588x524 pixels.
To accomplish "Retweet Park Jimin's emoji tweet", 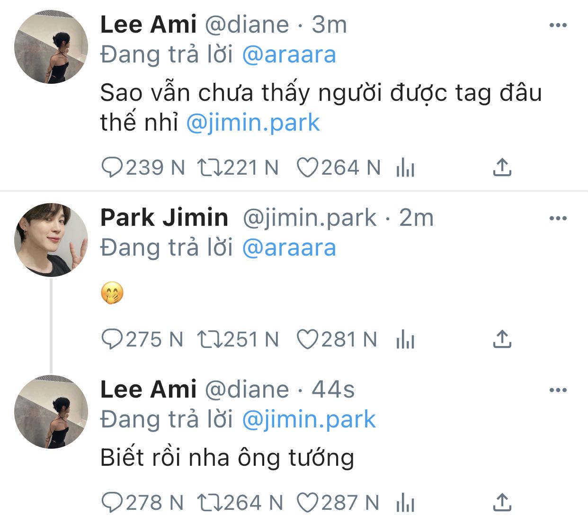I will coord(209,340).
